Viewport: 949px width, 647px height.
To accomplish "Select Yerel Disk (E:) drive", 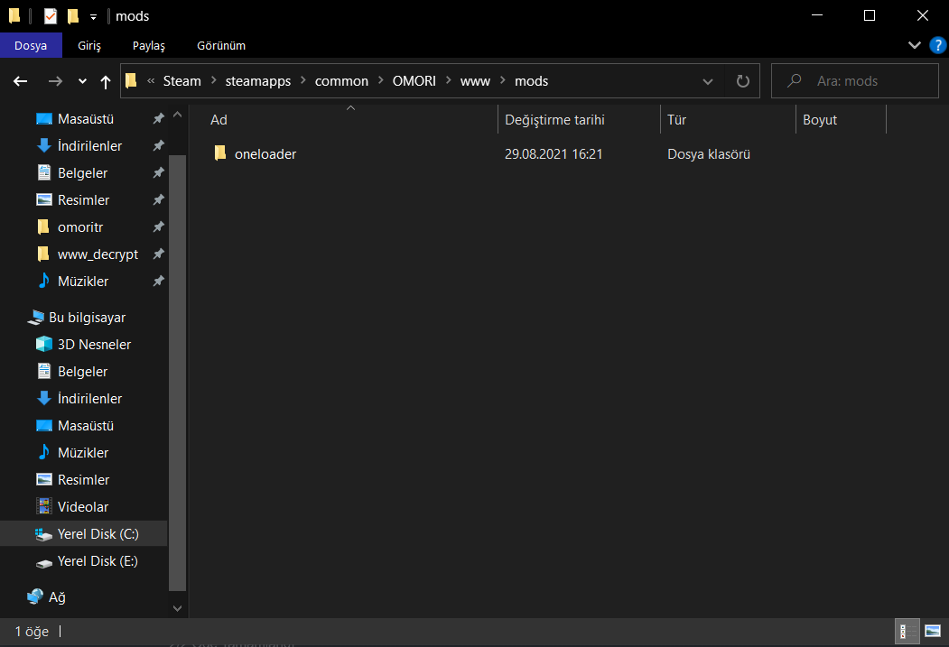I will tap(98, 561).
